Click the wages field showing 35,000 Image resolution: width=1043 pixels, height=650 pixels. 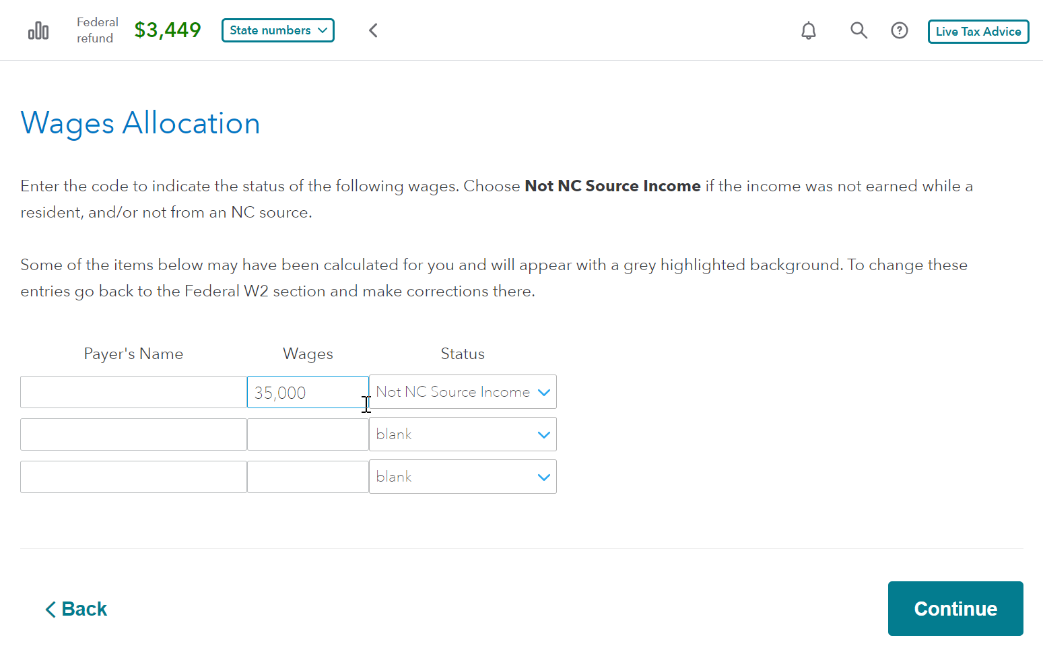307,392
